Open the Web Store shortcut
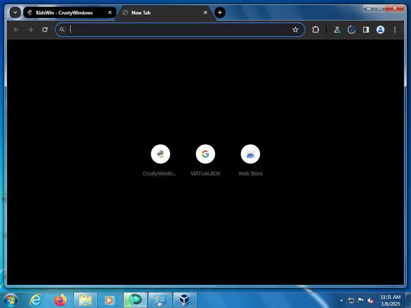This screenshot has width=411, height=308. click(250, 160)
